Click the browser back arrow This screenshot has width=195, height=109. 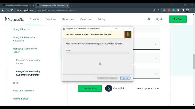coord(3,10)
